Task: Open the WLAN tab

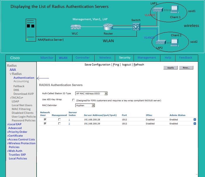Action: point(63,58)
